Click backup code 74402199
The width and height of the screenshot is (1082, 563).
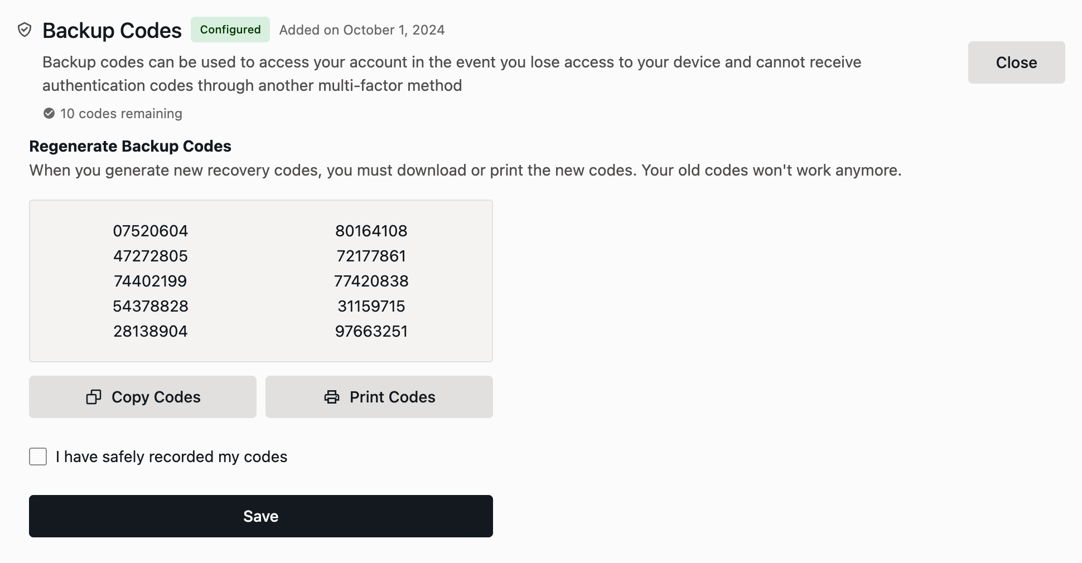click(x=151, y=281)
